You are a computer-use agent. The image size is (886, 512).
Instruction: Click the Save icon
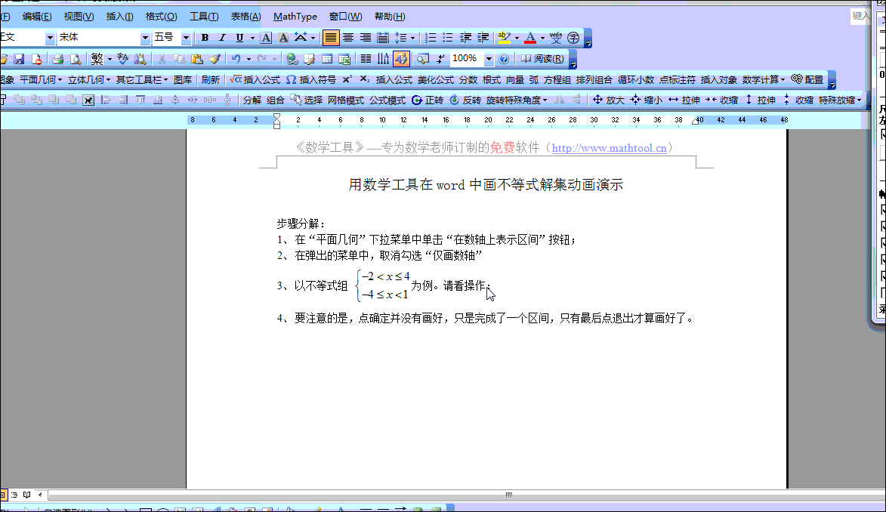point(19,59)
